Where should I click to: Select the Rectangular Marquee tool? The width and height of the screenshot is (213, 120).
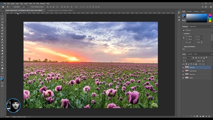(x=2, y=16)
